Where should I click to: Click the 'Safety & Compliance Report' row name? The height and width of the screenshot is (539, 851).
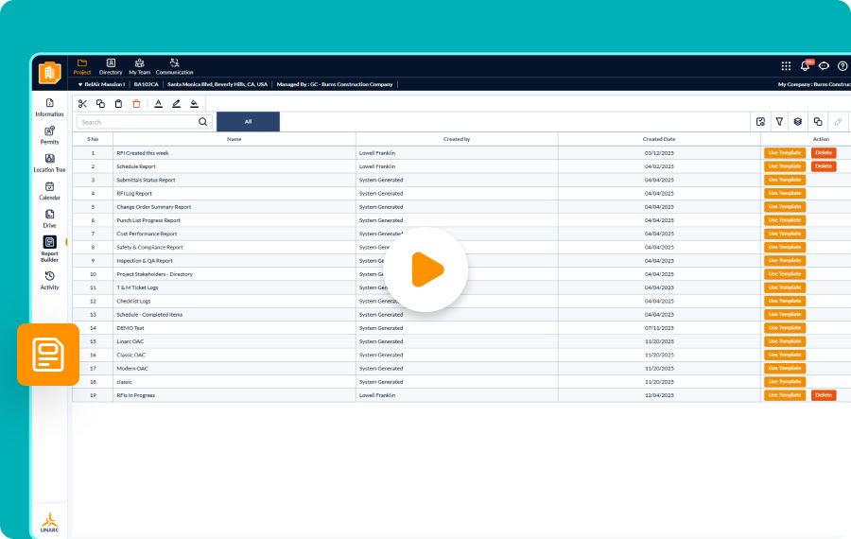(x=149, y=247)
